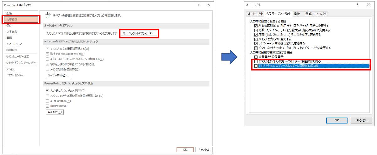
Task: Toggle インターネット アドレスとファイル パスは無視する checkbox
Action: coord(47,59)
